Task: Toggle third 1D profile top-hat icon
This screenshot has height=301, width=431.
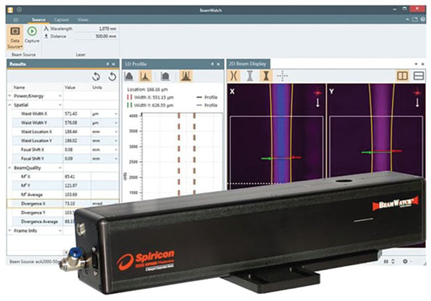Action: click(165, 76)
